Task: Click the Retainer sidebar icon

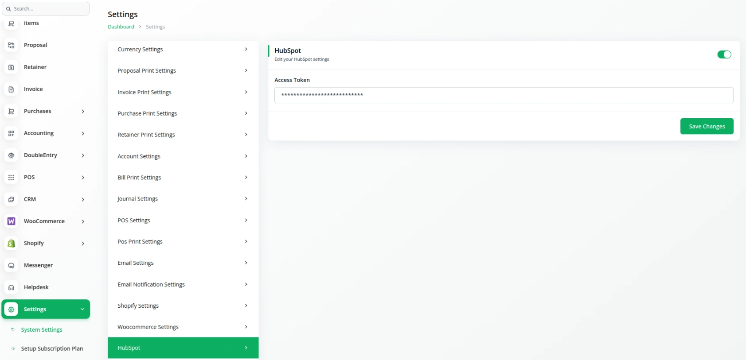Action: [11, 67]
